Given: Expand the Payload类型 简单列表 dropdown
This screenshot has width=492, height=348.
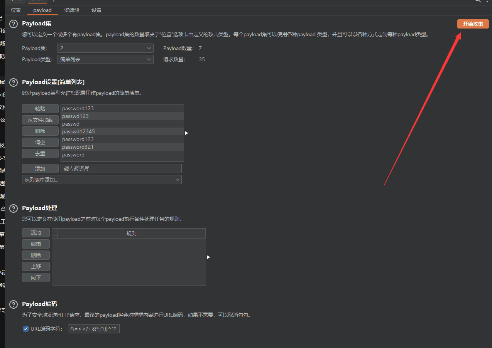Looking at the screenshot, I should (105, 59).
